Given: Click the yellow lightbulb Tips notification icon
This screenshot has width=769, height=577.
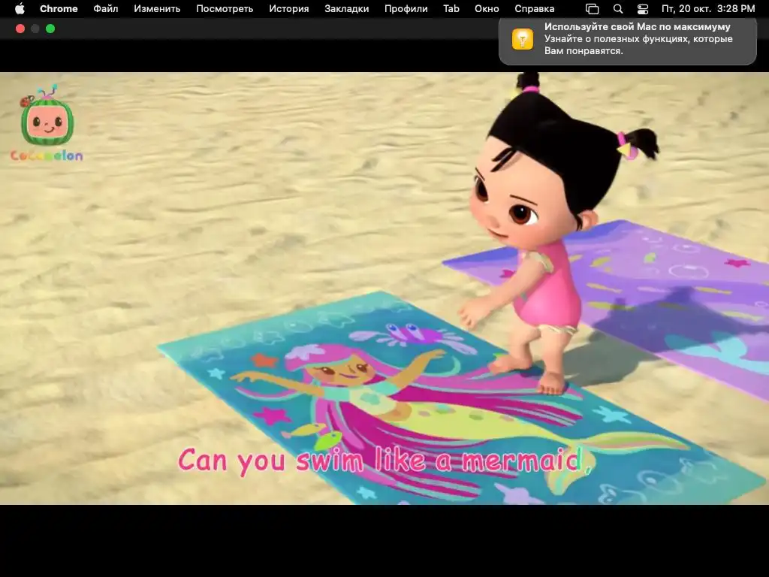Looking at the screenshot, I should tap(523, 39).
